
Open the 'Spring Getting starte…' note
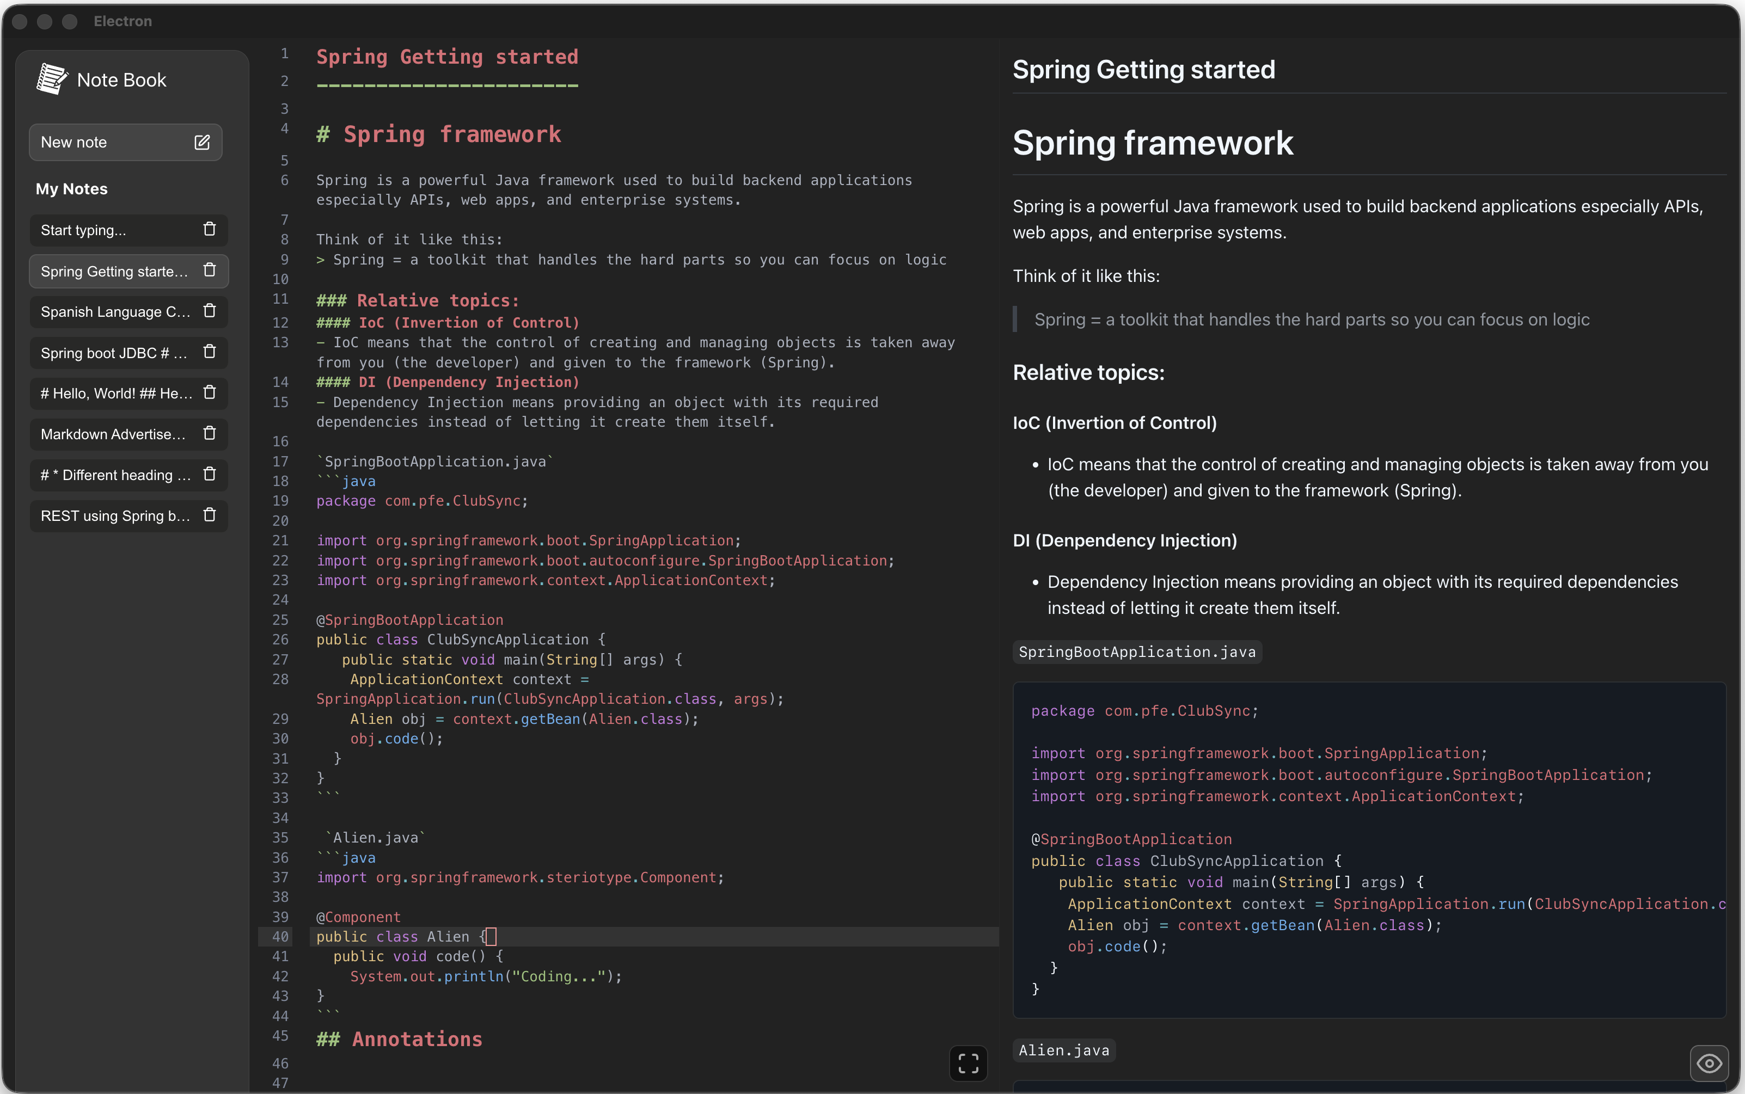pos(129,272)
